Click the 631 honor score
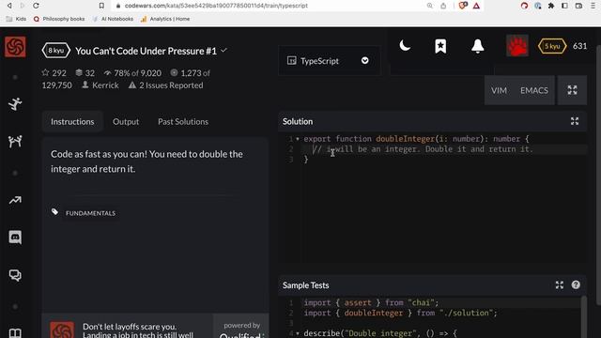Image resolution: width=601 pixels, height=338 pixels. click(x=579, y=46)
